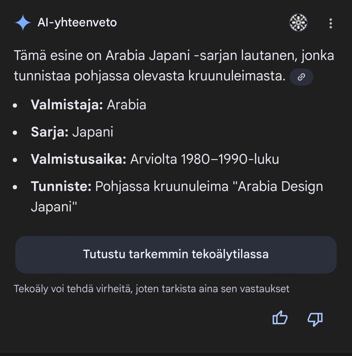Open the three-dot more options menu
Screen dimensions: 352x356
click(x=331, y=23)
